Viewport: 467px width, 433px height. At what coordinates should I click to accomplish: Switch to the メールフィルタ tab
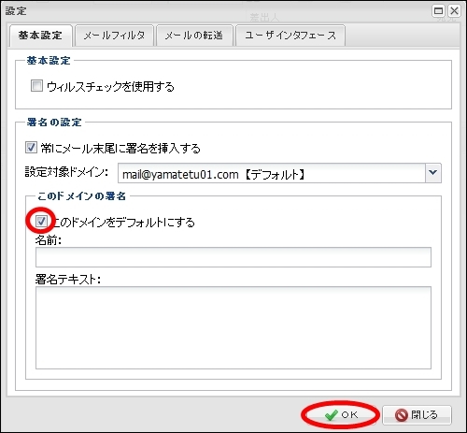coord(114,36)
